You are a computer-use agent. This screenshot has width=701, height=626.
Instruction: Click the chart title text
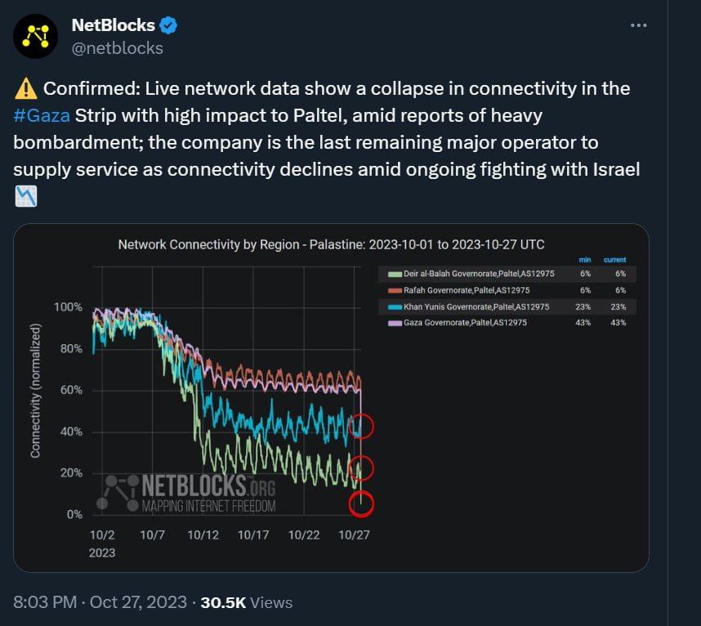[331, 244]
